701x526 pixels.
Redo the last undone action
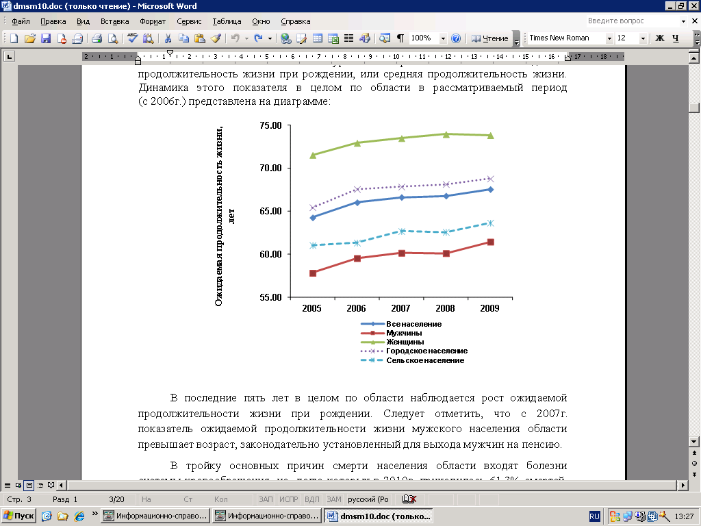pyautogui.click(x=258, y=38)
